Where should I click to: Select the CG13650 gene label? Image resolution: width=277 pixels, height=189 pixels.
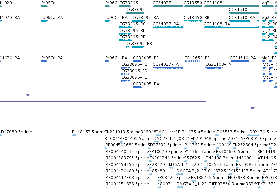click(x=193, y=3)
